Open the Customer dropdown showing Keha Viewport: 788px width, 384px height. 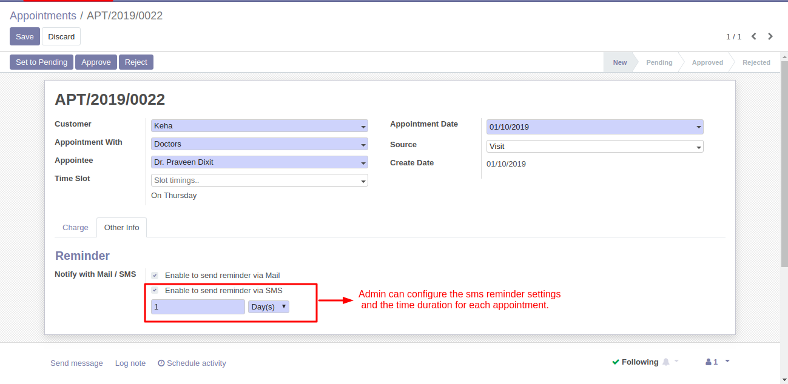259,126
